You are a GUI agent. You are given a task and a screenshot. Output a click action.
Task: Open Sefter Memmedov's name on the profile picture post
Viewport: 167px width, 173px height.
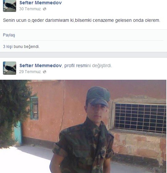point(41,65)
